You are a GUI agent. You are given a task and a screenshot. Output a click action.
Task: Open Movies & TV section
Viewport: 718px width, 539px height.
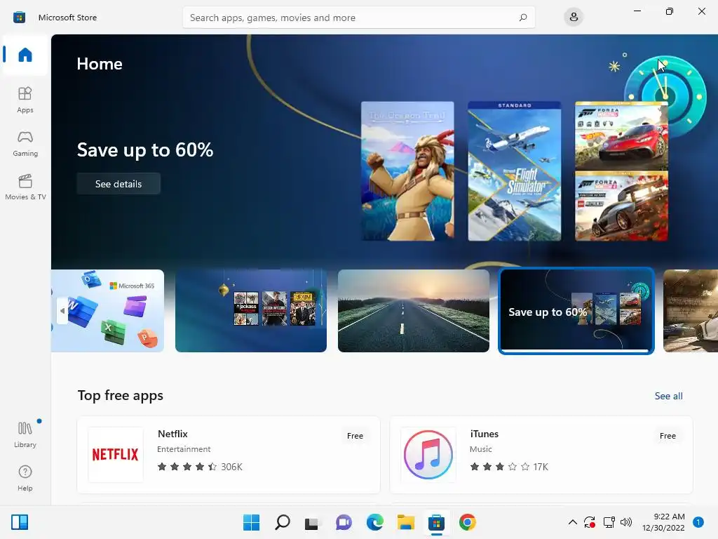point(25,187)
